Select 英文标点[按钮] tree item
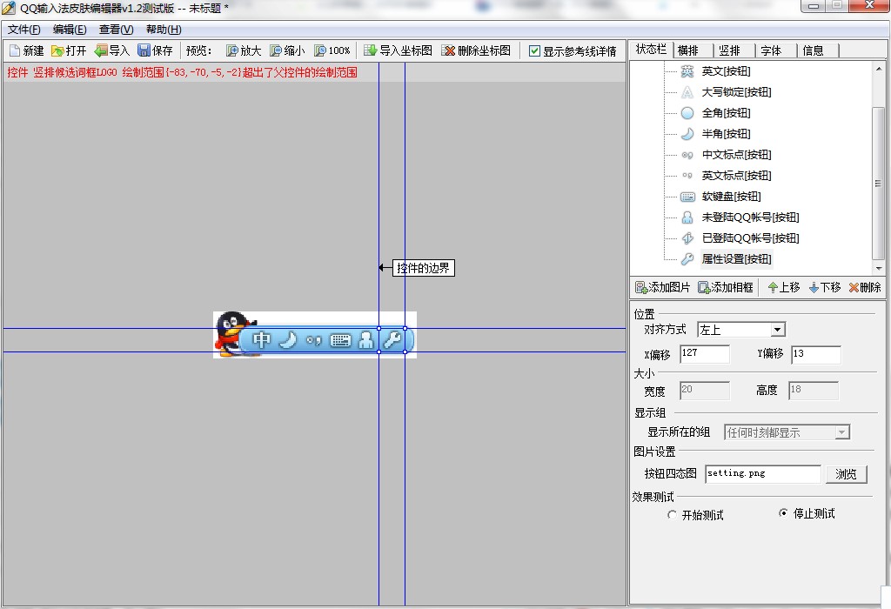The height and width of the screenshot is (609, 891). pyautogui.click(x=736, y=176)
